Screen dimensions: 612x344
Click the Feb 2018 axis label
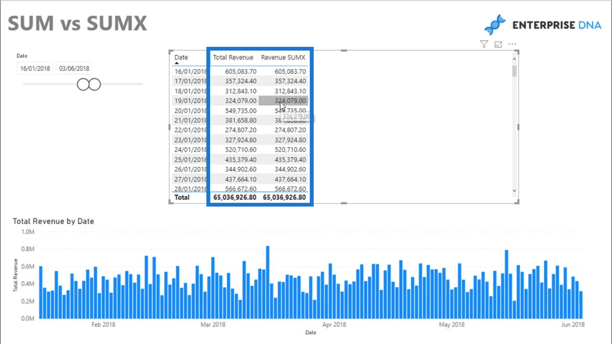103,325
